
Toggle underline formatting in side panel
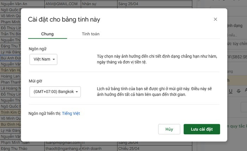[230, 91]
